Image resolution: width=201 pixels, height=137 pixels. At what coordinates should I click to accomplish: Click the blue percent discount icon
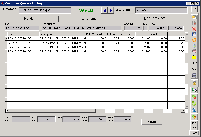coord(194,110)
